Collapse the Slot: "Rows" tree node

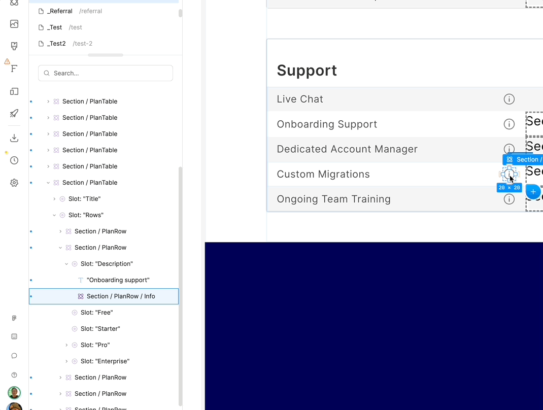click(x=54, y=215)
